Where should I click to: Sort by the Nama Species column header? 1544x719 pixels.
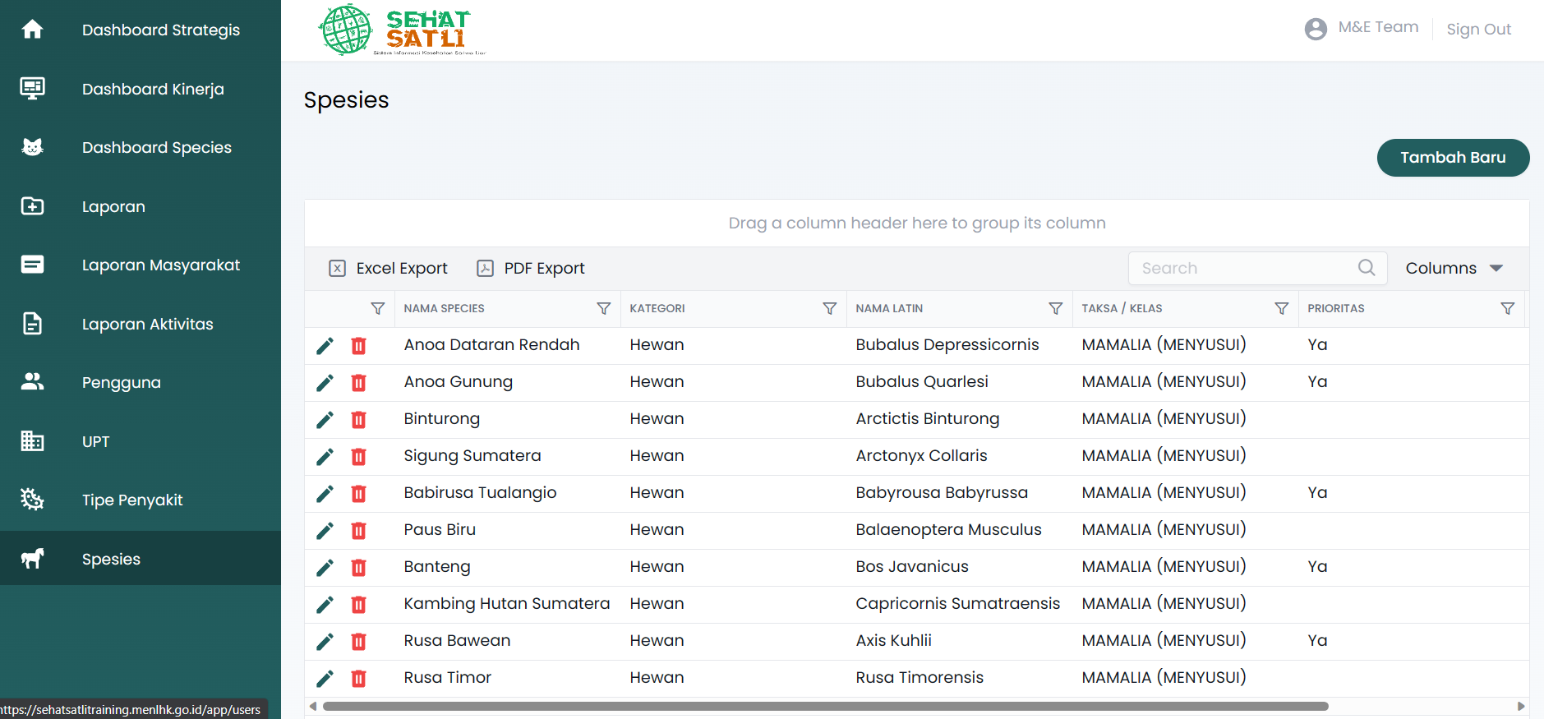(x=444, y=308)
